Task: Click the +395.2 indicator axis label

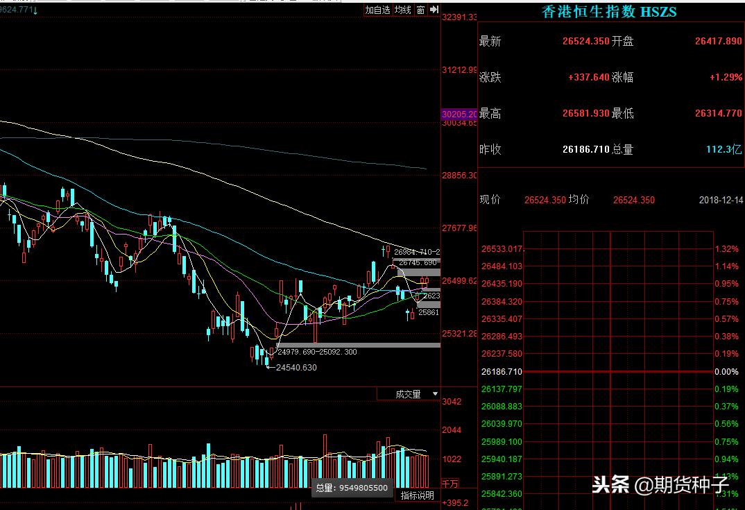Action: (x=455, y=503)
